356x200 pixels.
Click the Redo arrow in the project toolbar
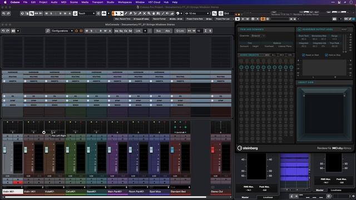click(x=8, y=13)
